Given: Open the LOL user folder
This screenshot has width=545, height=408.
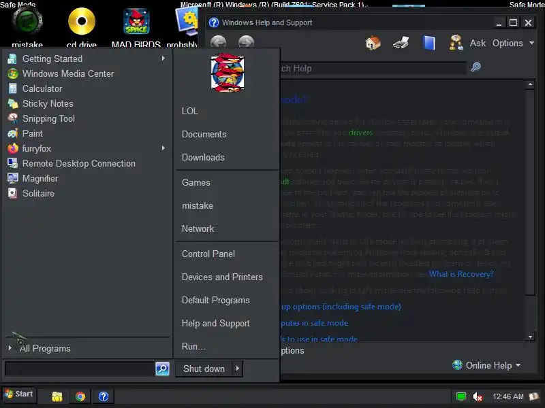Looking at the screenshot, I should pos(190,111).
